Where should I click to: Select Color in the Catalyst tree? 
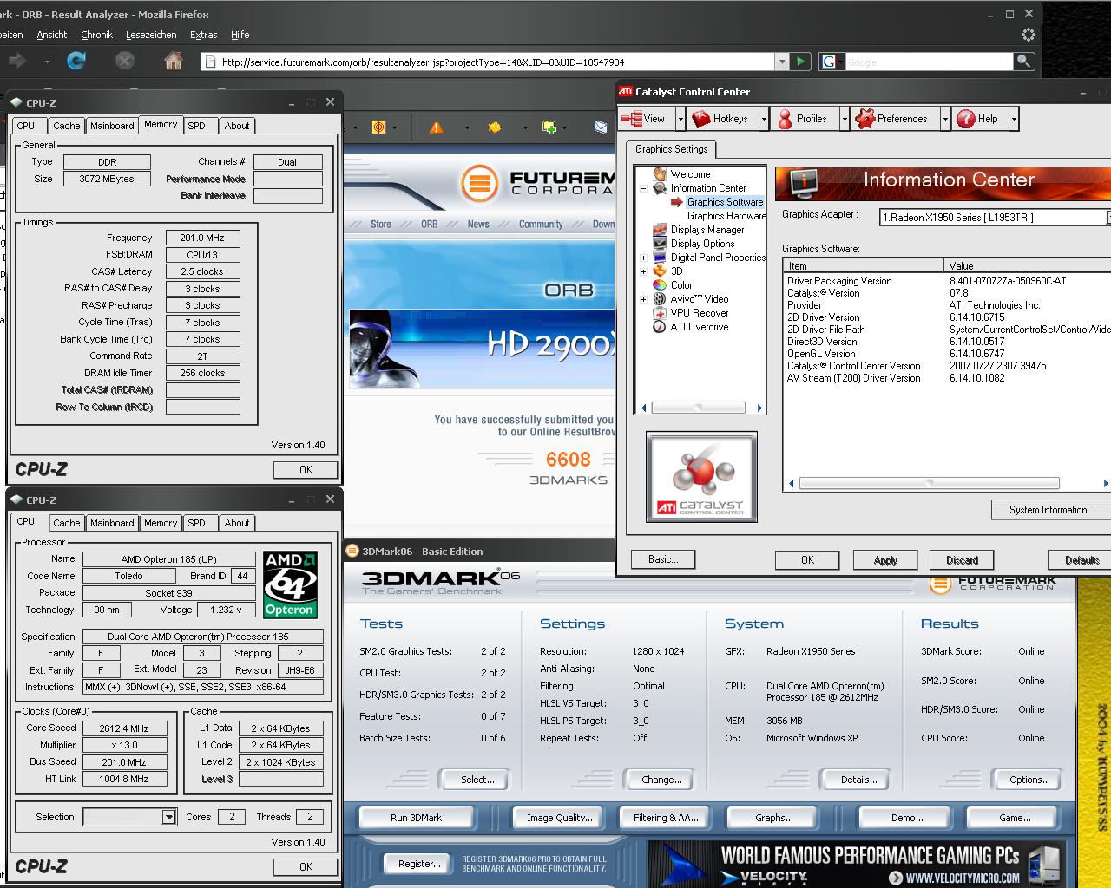tap(681, 285)
